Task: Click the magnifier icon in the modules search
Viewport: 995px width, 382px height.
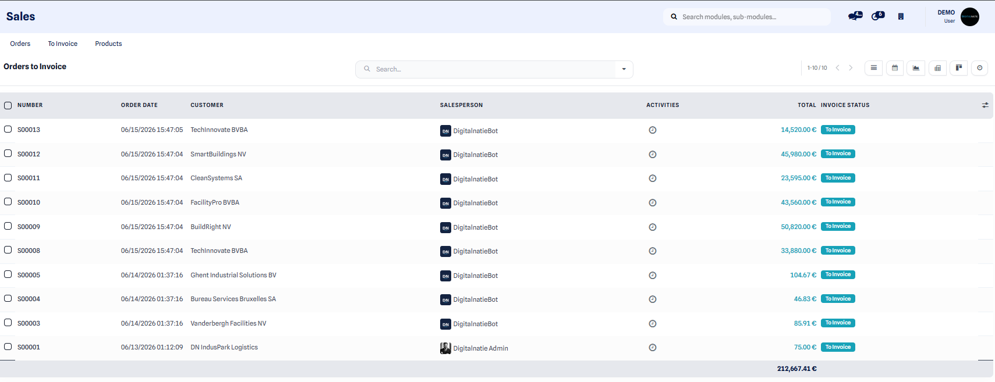Action: pyautogui.click(x=674, y=17)
